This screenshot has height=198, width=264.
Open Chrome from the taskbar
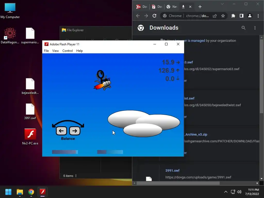pyautogui.click(x=31, y=192)
